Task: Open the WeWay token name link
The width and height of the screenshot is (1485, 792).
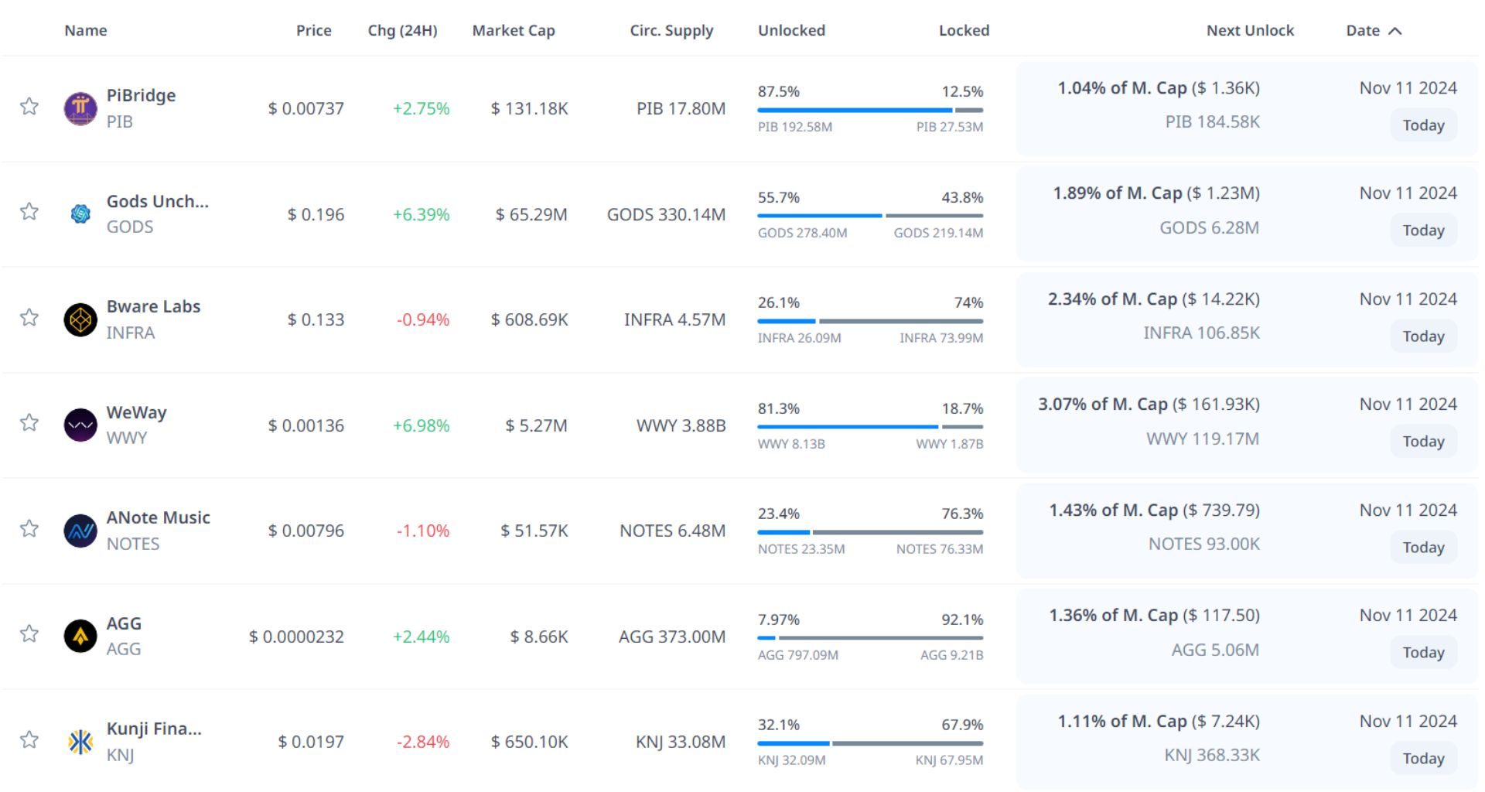Action: point(136,412)
